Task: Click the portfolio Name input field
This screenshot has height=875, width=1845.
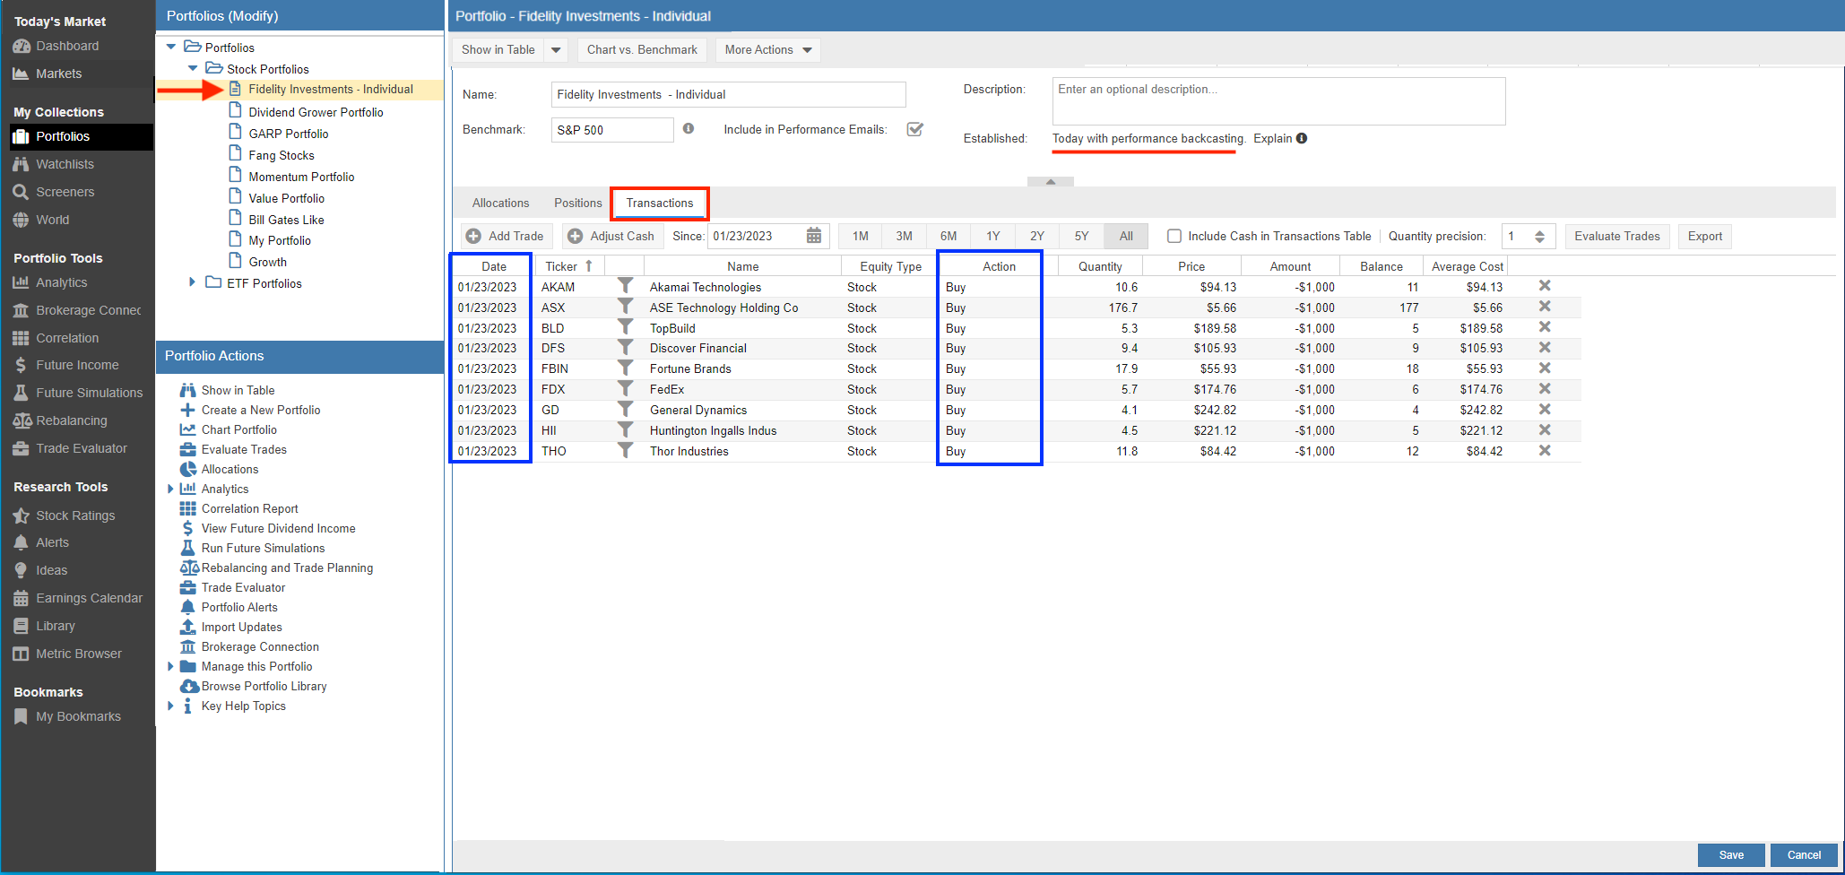Action: [728, 94]
